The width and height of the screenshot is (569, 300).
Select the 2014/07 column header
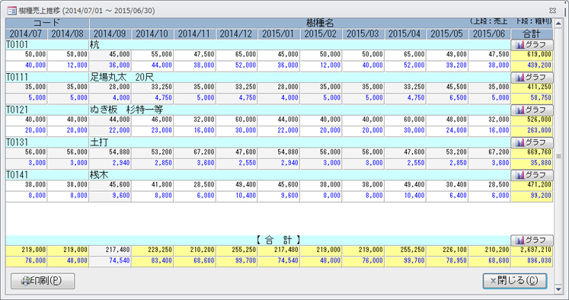(x=26, y=34)
